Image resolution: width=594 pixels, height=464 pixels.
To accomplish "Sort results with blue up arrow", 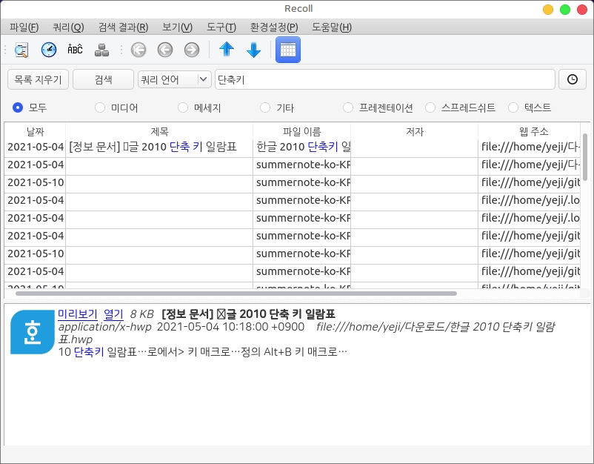I will tap(227, 50).
